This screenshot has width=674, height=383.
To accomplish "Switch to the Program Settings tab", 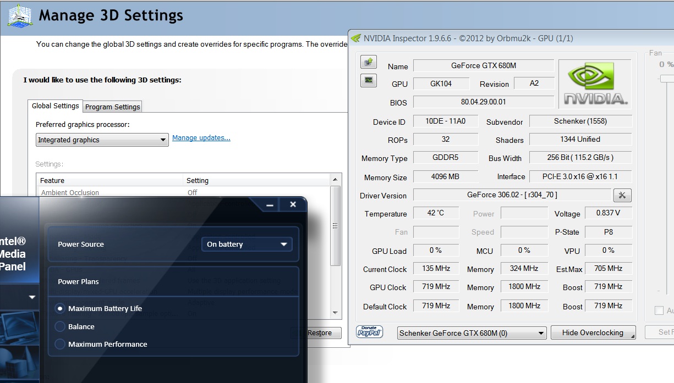I will coord(113,107).
